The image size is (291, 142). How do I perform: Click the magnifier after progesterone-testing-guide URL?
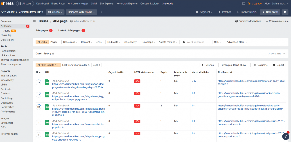point(80,140)
